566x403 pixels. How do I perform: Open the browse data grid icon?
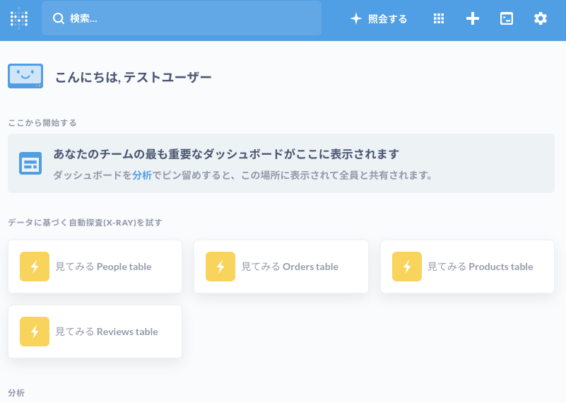tap(439, 18)
